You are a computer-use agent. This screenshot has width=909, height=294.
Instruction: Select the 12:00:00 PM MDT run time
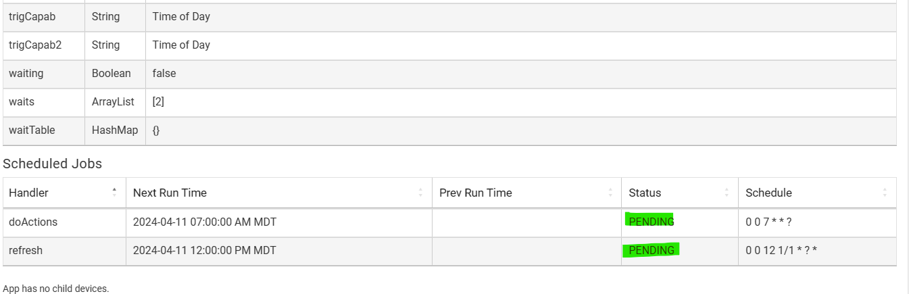pos(205,250)
